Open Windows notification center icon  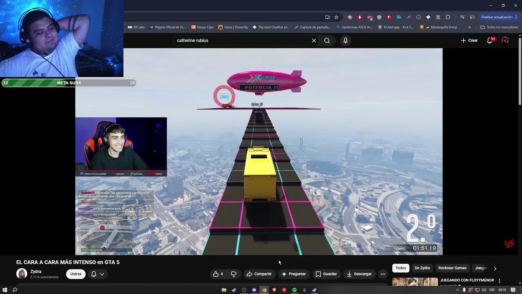(513, 290)
